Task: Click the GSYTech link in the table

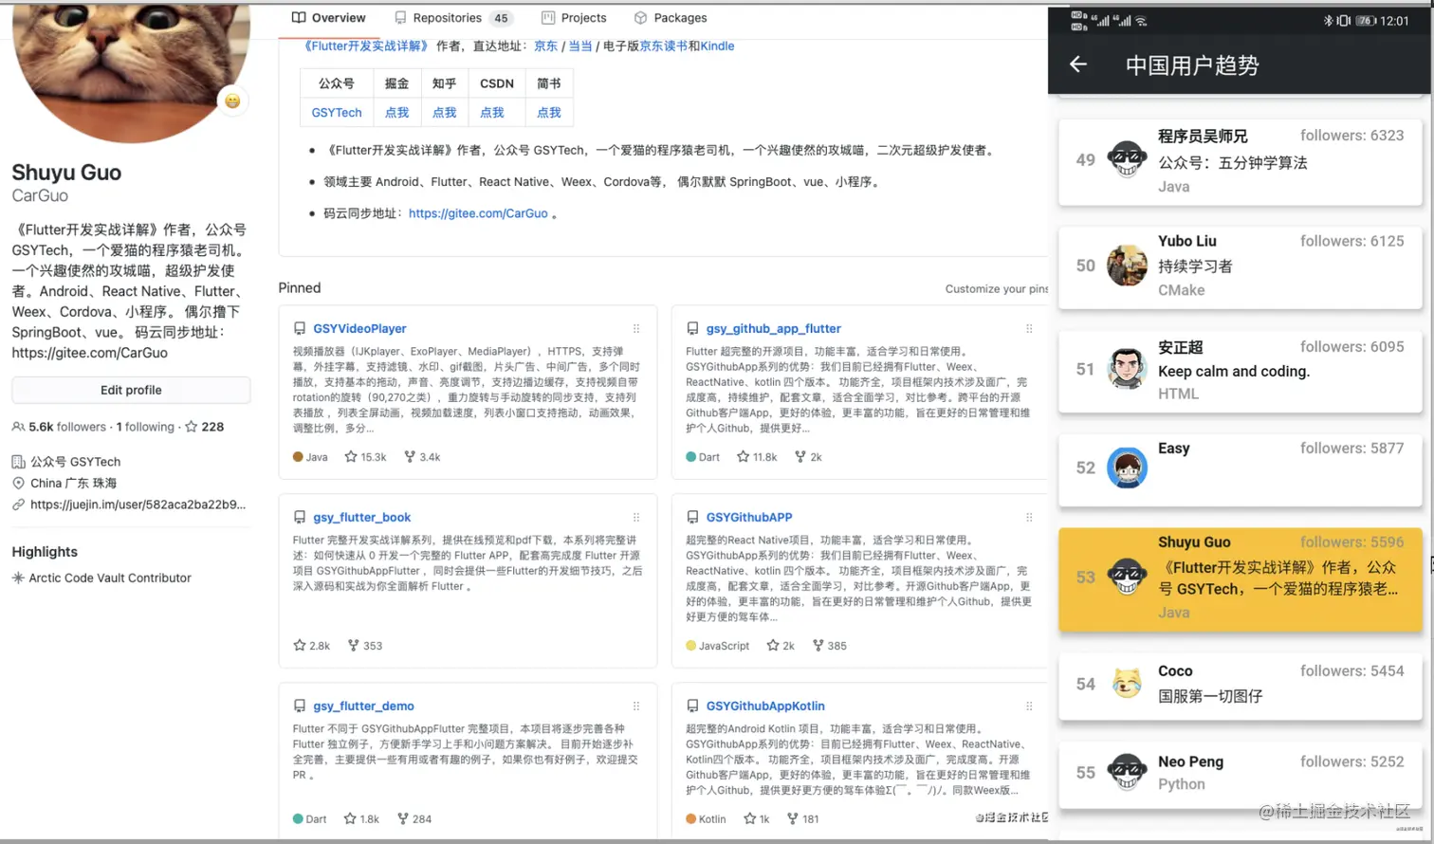Action: (x=337, y=112)
